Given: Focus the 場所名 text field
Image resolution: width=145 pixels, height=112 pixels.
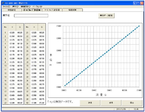Looking at the screenshot, I should coord(31,16).
